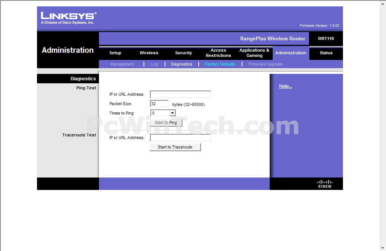Go to Factory Defaults sub-tab

click(x=220, y=64)
